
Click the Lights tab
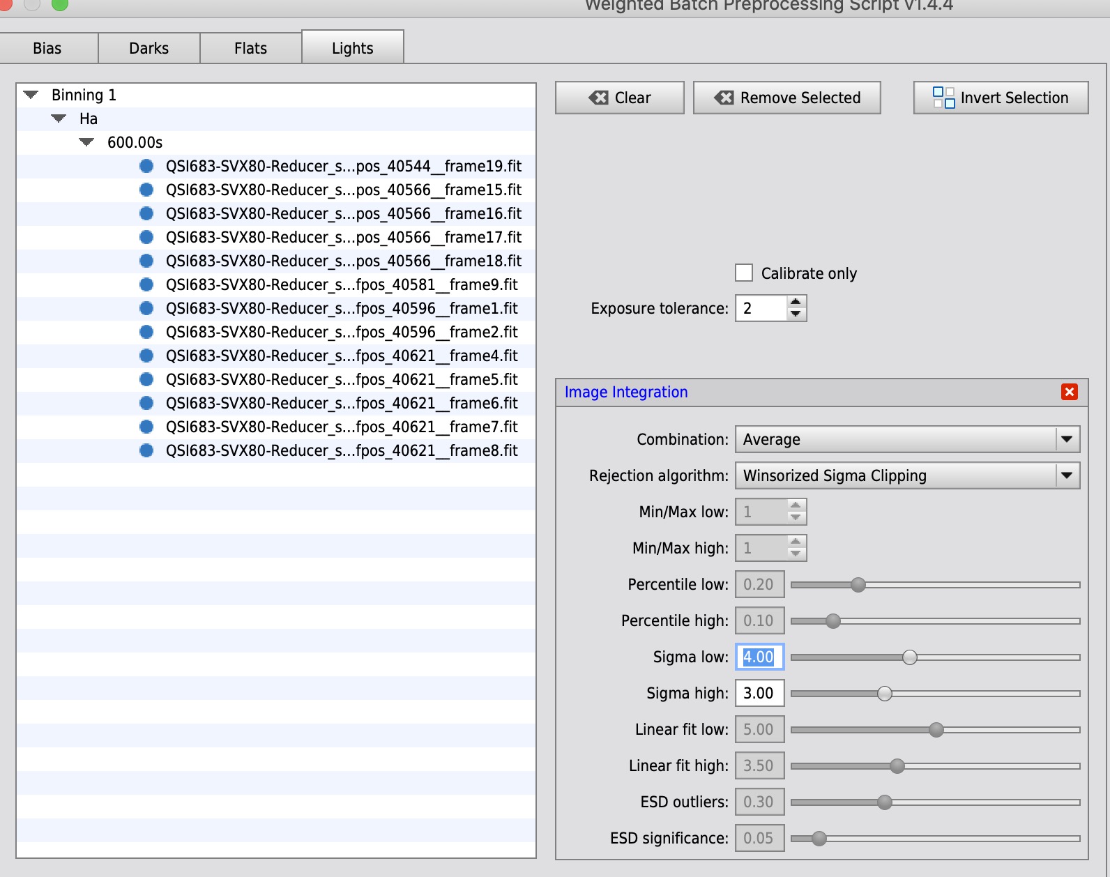click(353, 47)
